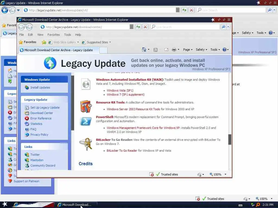This screenshot has width=278, height=208.
Task: Click the Privacy Policy info icon
Action: (x=27, y=135)
